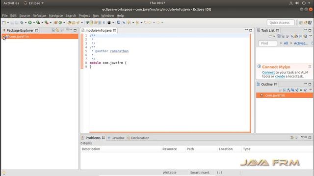Click the Quick Access search field
This screenshot has width=314, height=176.
click(281, 23)
